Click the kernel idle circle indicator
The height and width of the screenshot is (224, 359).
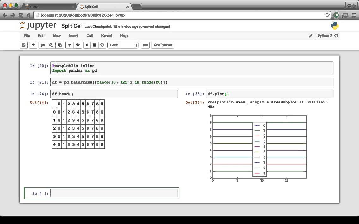click(x=336, y=36)
